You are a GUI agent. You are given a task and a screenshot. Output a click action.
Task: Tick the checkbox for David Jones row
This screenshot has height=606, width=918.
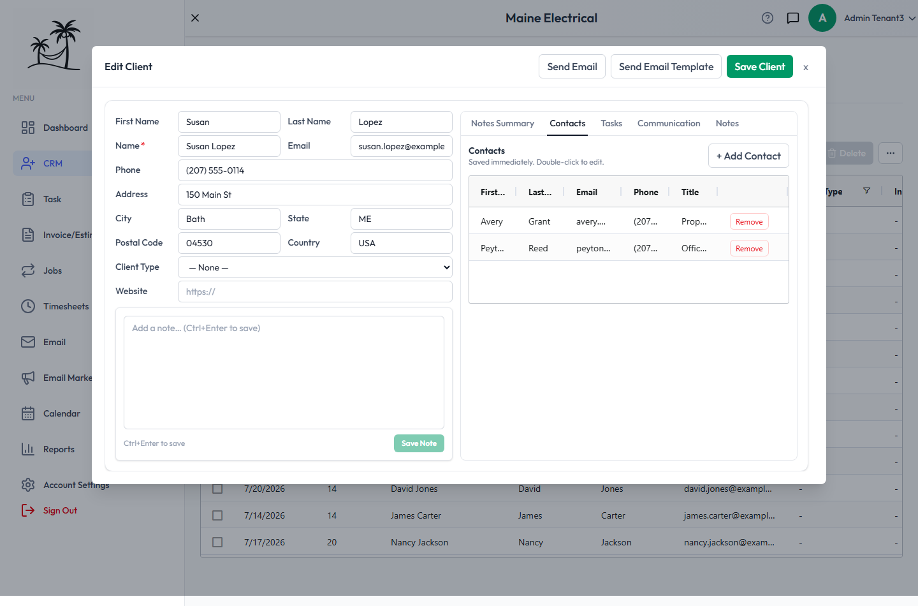point(217,489)
